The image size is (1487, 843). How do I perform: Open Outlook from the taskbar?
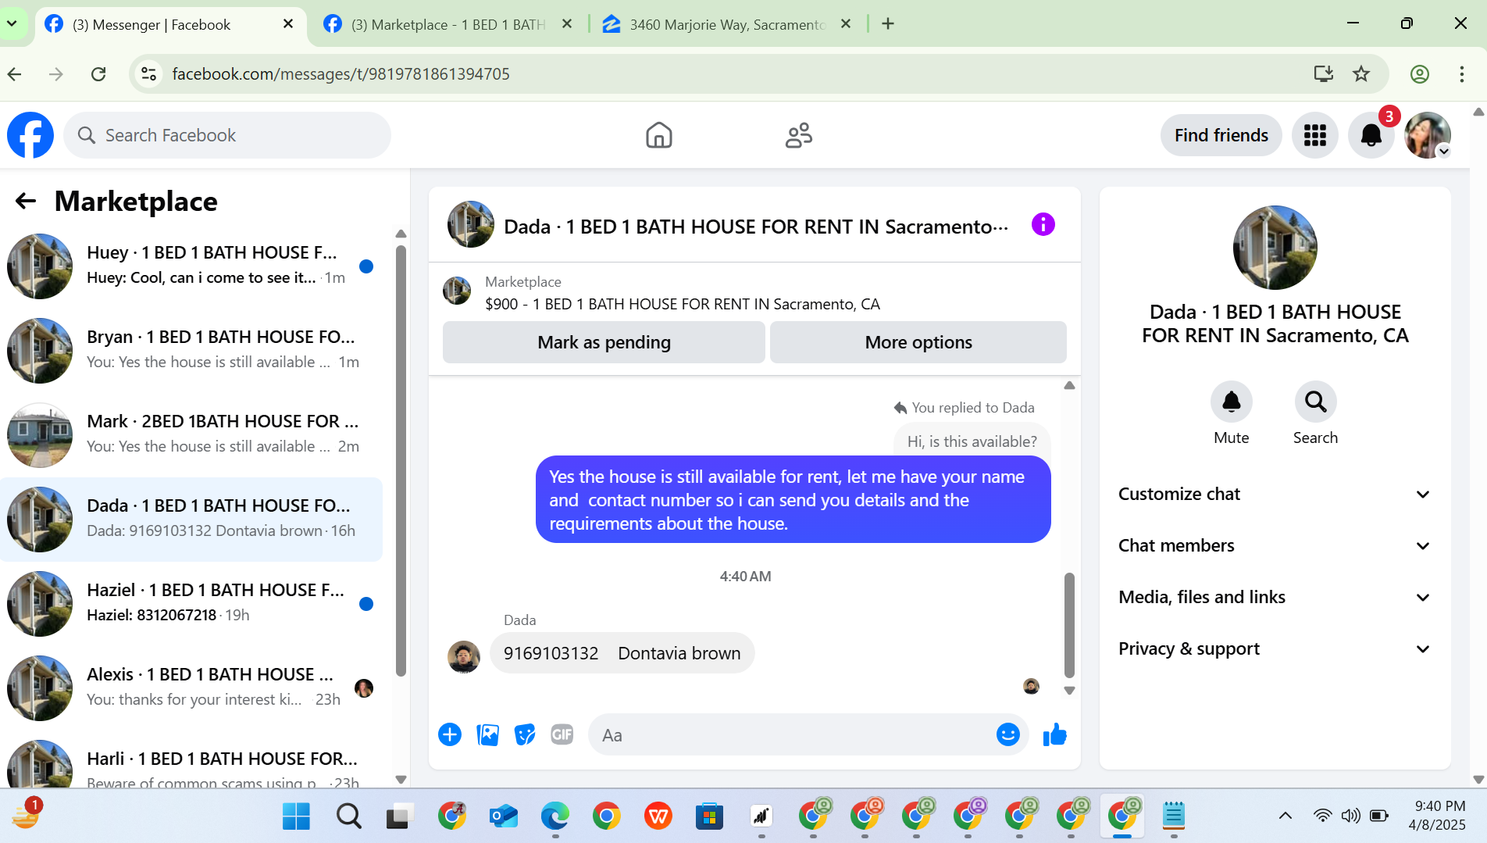point(504,816)
